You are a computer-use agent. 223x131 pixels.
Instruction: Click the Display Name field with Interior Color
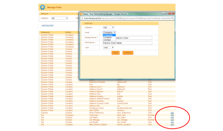pyautogui.click(x=134, y=38)
